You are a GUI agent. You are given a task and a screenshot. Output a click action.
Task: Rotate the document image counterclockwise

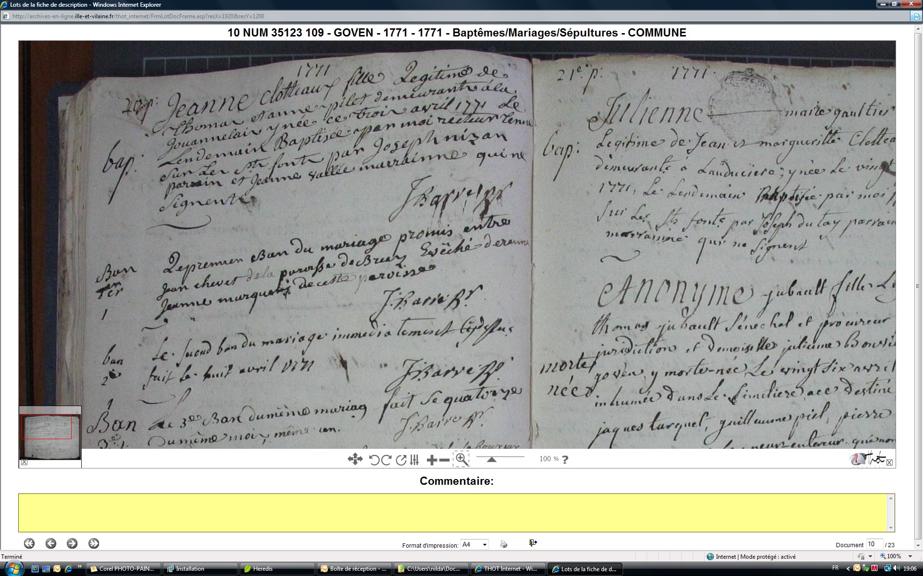pyautogui.click(x=374, y=460)
